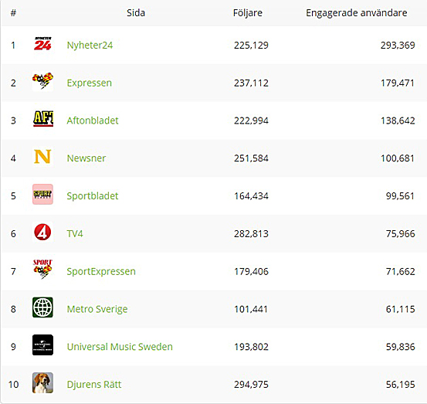Screen dimensions: 427x404
Task: Visit the Newsner link
Action: pos(86,158)
